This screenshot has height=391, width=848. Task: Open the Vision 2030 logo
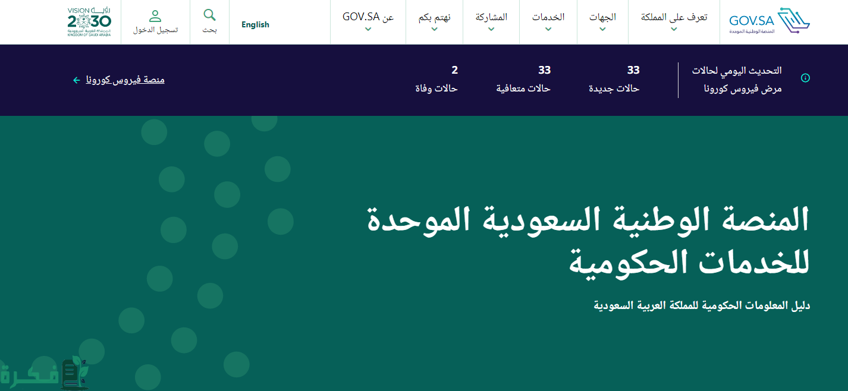[x=89, y=22]
